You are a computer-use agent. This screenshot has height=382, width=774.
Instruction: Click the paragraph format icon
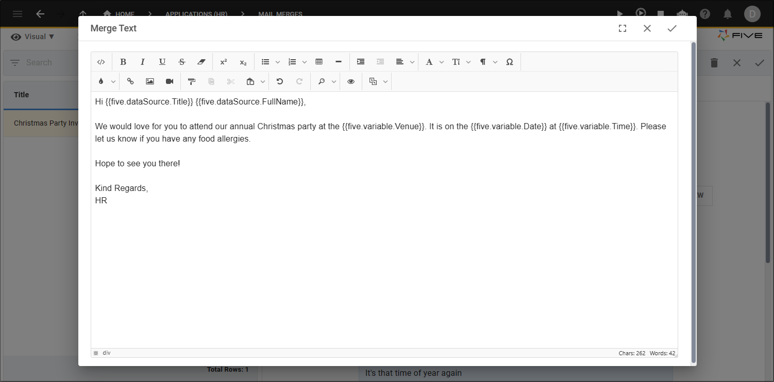click(483, 62)
